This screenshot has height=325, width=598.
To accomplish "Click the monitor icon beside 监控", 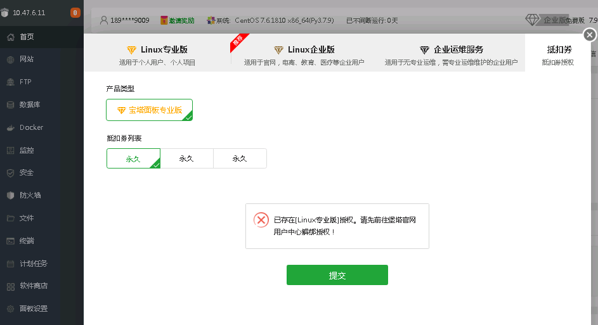I will click(x=10, y=151).
